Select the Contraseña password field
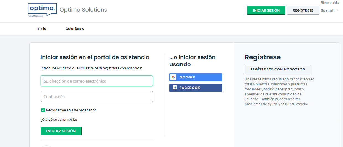The height and width of the screenshot is (147, 343). 97,96
